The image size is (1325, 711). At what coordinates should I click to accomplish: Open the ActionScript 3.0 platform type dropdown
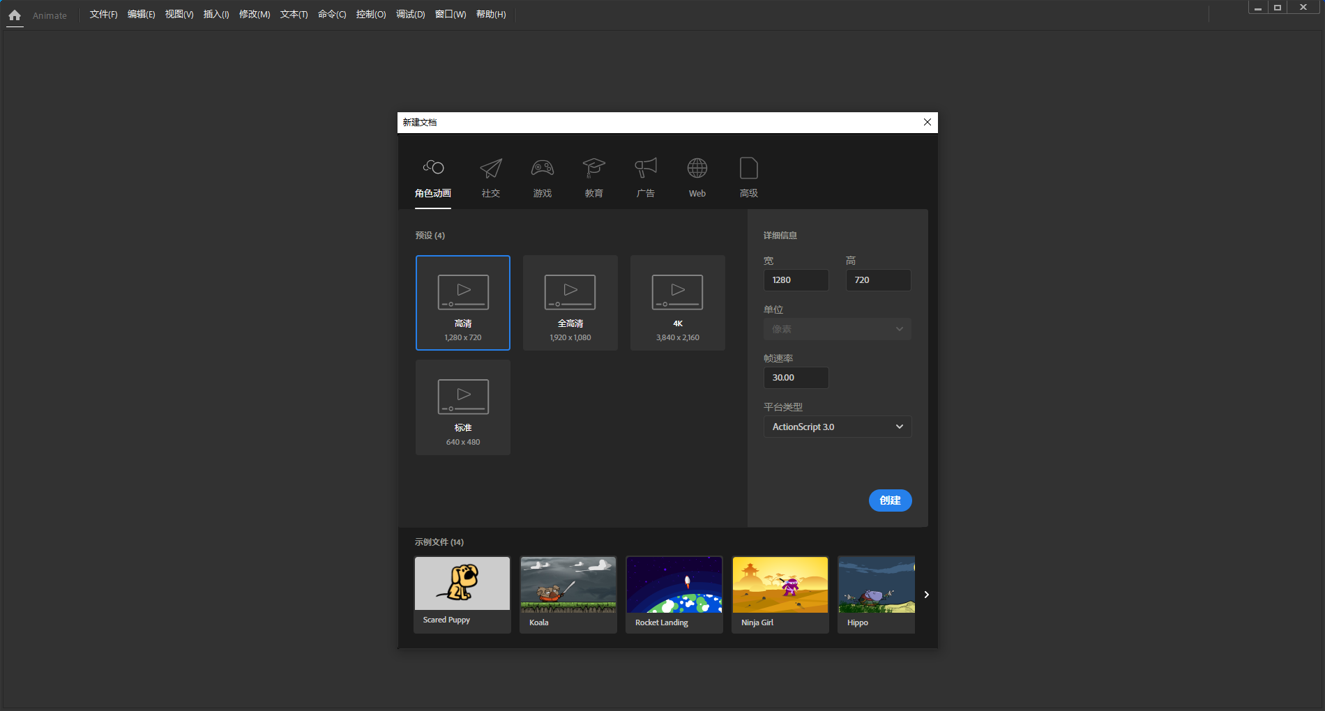click(837, 427)
